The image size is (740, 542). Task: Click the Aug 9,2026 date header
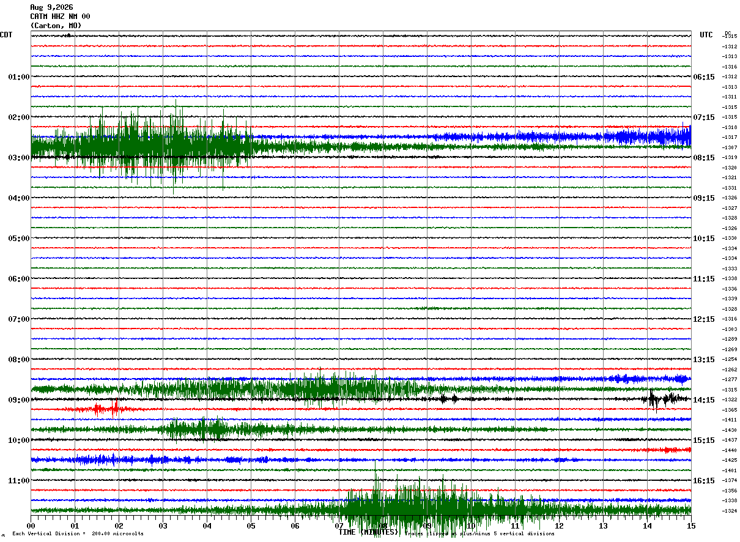(51, 7)
